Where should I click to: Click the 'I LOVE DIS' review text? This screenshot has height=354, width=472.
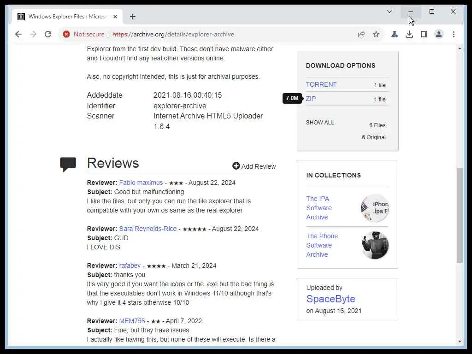pos(104,248)
